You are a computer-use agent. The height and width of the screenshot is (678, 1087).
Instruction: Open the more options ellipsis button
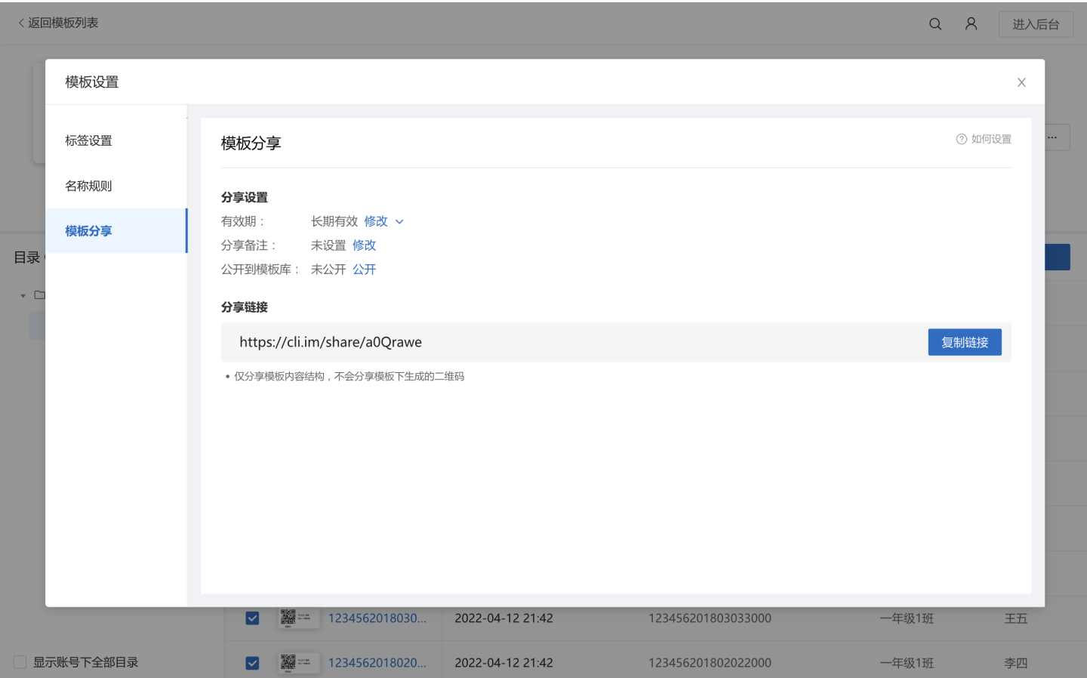pyautogui.click(x=1053, y=137)
